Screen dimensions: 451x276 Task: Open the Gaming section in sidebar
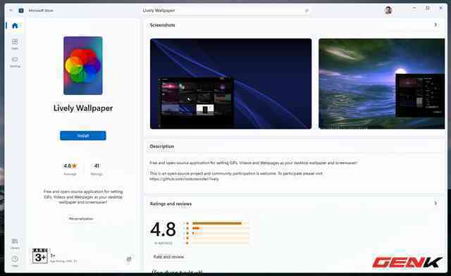(15, 61)
